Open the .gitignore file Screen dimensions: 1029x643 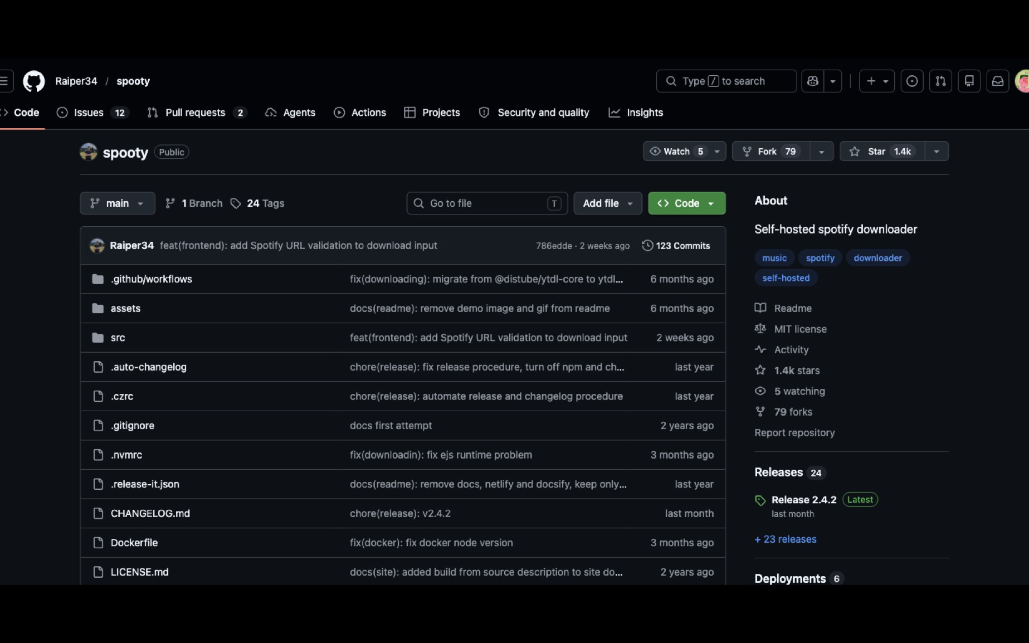132,426
